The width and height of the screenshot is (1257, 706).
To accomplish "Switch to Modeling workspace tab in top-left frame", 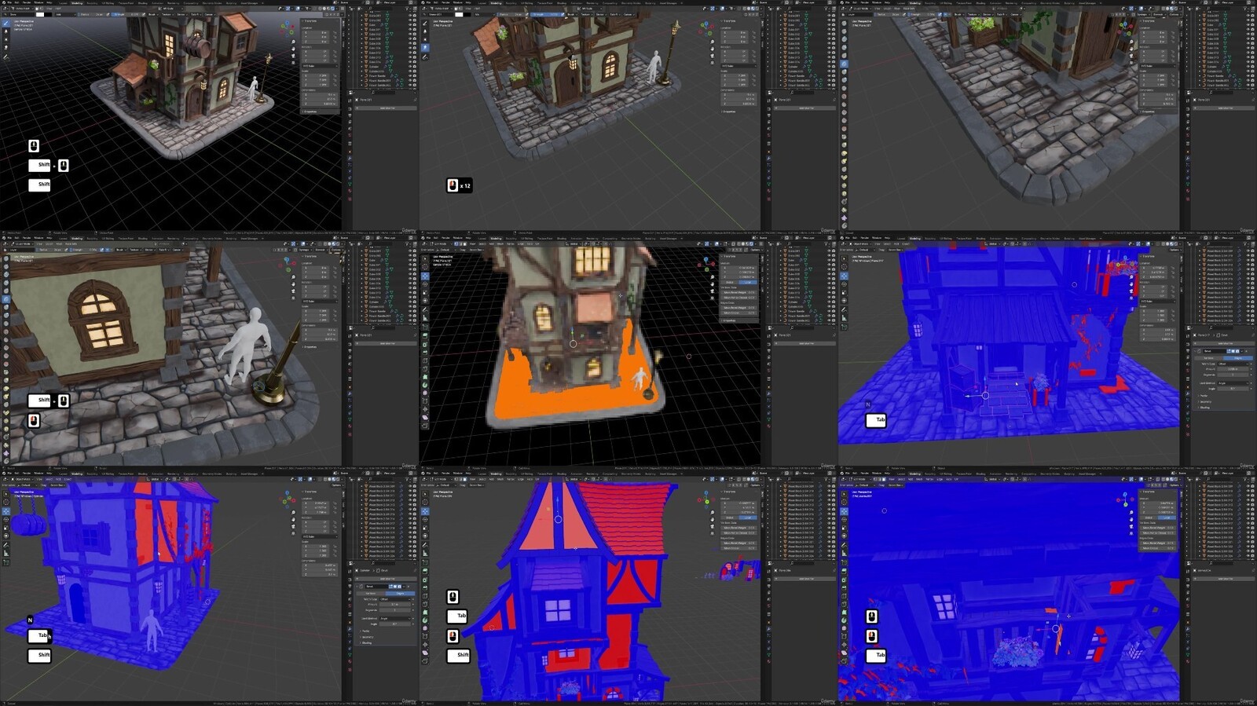I will (x=77, y=3).
